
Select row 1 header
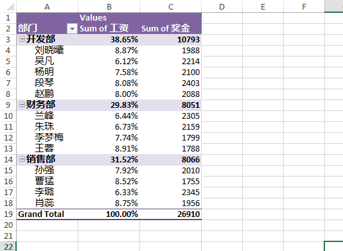[8, 18]
